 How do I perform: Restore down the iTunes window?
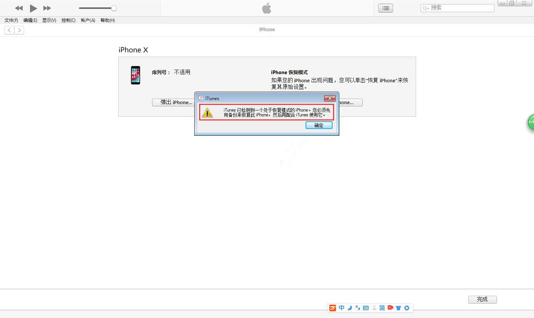coord(512,3)
